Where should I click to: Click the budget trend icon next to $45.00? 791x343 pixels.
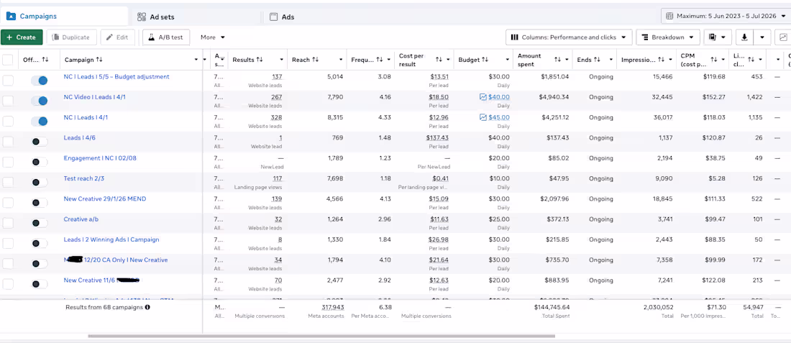click(x=483, y=117)
